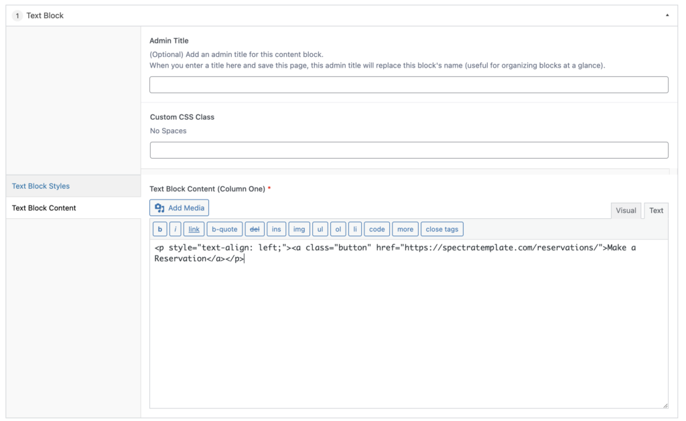
Task: Click the b-quote quicktag button
Action: click(x=224, y=229)
